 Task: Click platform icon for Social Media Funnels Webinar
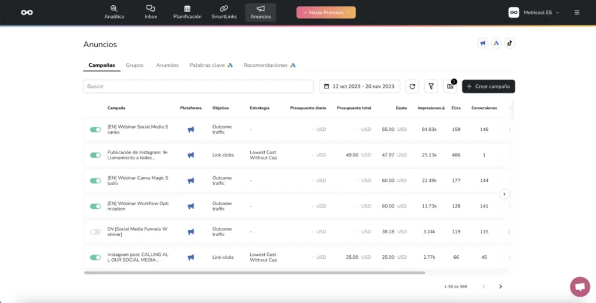pos(191,231)
